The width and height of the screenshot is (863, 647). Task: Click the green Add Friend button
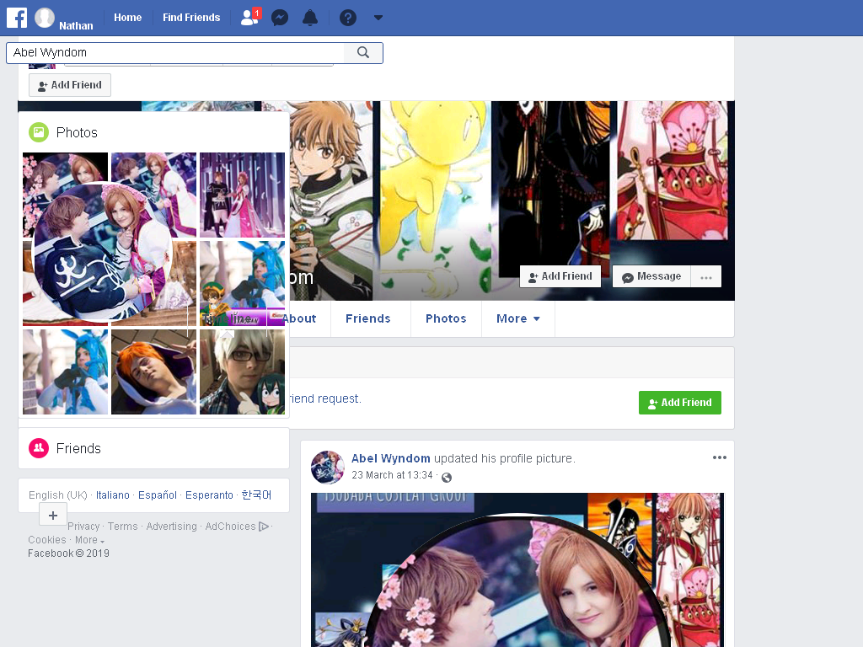click(680, 403)
